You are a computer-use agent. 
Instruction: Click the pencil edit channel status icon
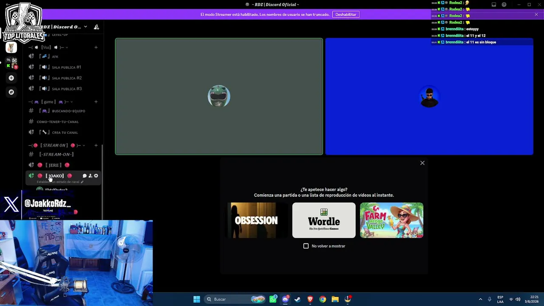(82, 182)
